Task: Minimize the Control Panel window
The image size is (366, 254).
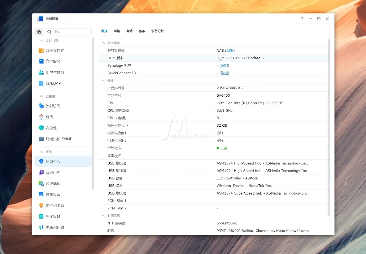Action: (x=311, y=19)
